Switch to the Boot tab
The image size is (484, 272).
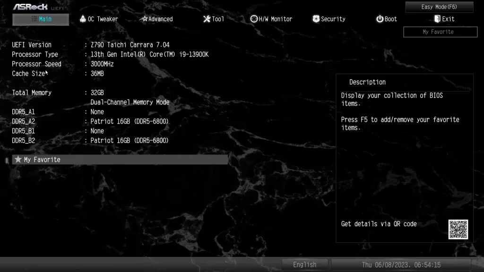coord(387,19)
